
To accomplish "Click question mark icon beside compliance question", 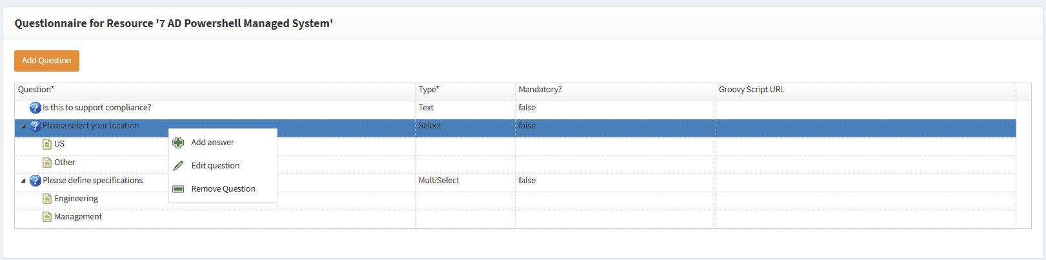I will (35, 108).
